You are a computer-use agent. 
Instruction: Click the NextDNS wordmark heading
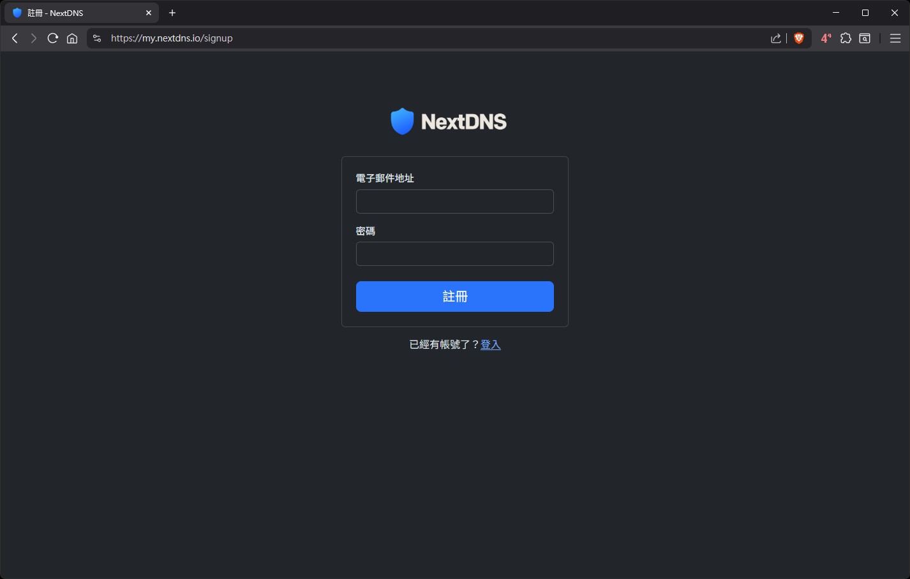pyautogui.click(x=464, y=122)
